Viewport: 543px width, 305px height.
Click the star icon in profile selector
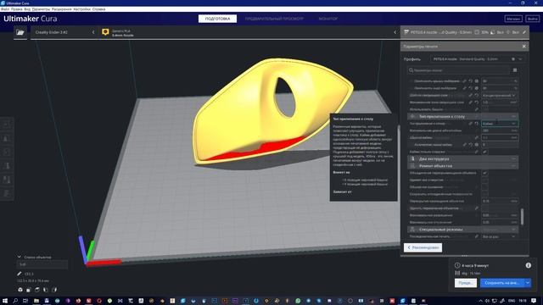coord(513,59)
